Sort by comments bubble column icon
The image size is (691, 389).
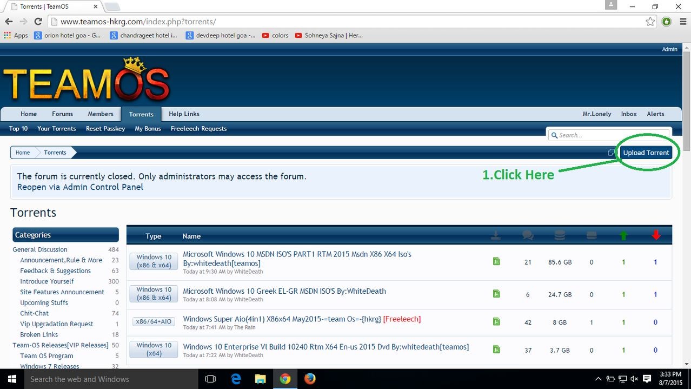528,235
